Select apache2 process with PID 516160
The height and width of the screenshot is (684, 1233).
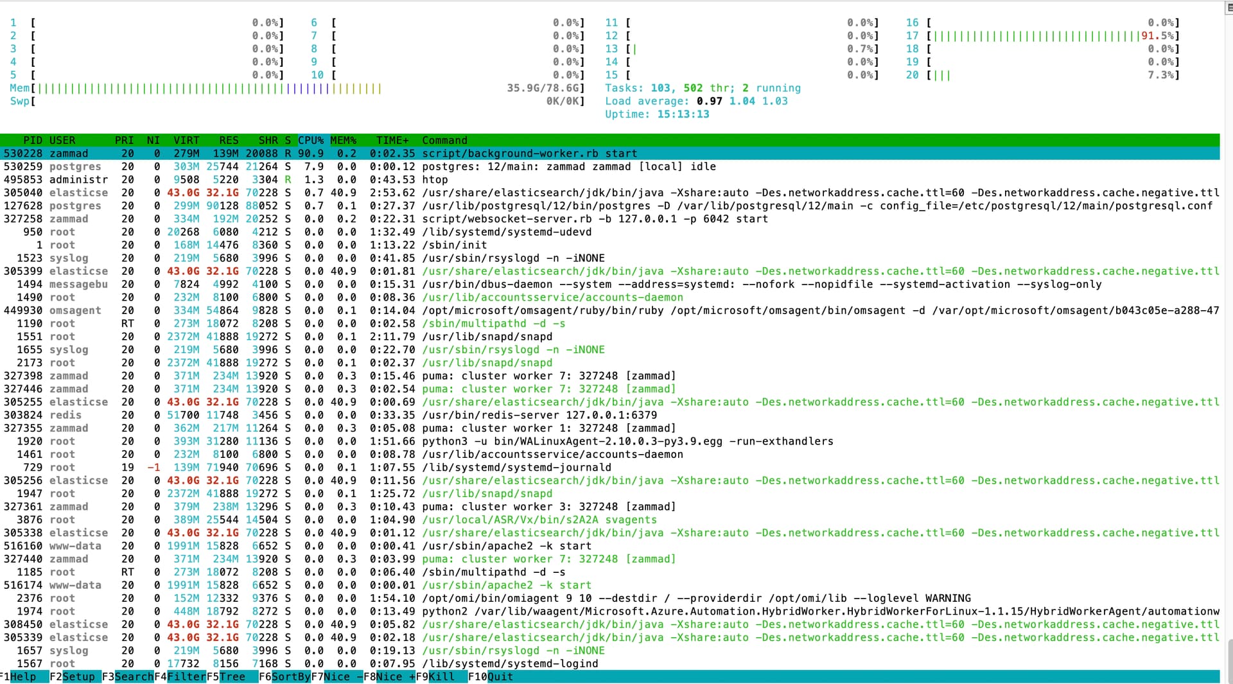pyautogui.click(x=610, y=546)
